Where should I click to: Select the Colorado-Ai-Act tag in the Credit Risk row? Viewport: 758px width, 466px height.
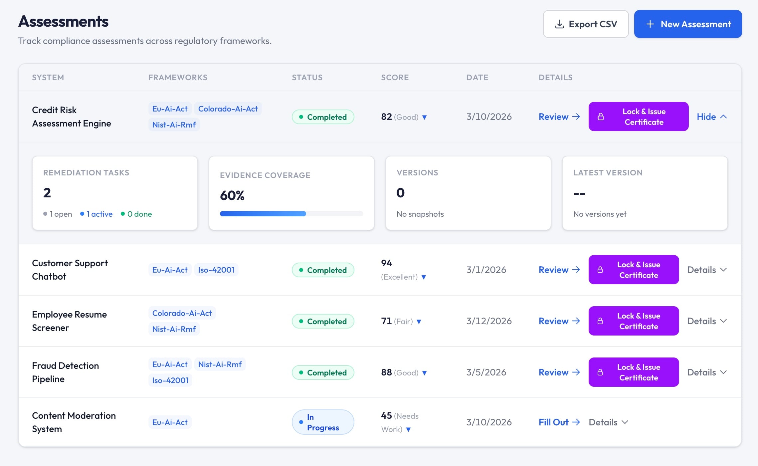click(x=228, y=109)
